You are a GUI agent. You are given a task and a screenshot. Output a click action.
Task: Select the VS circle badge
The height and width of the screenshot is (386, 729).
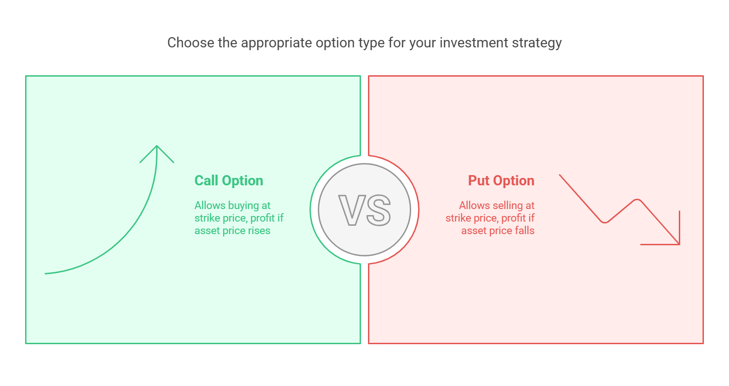(365, 210)
